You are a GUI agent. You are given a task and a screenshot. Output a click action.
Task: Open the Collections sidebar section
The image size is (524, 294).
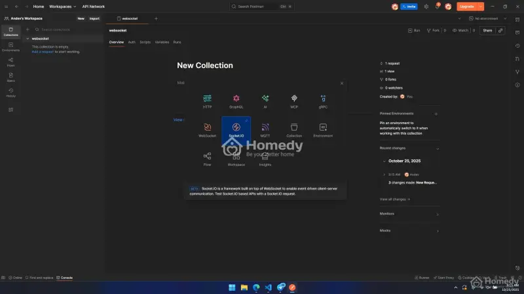tap(10, 31)
